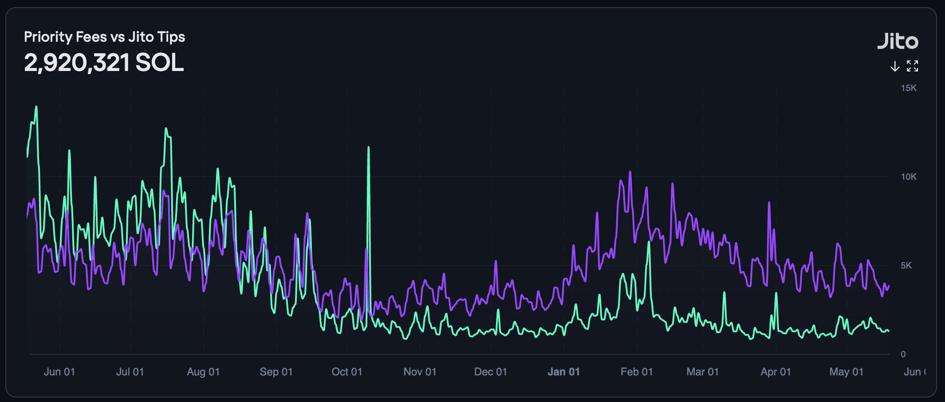Image resolution: width=945 pixels, height=402 pixels.
Task: Click the 'Apr 01' x-axis label
Action: (776, 372)
